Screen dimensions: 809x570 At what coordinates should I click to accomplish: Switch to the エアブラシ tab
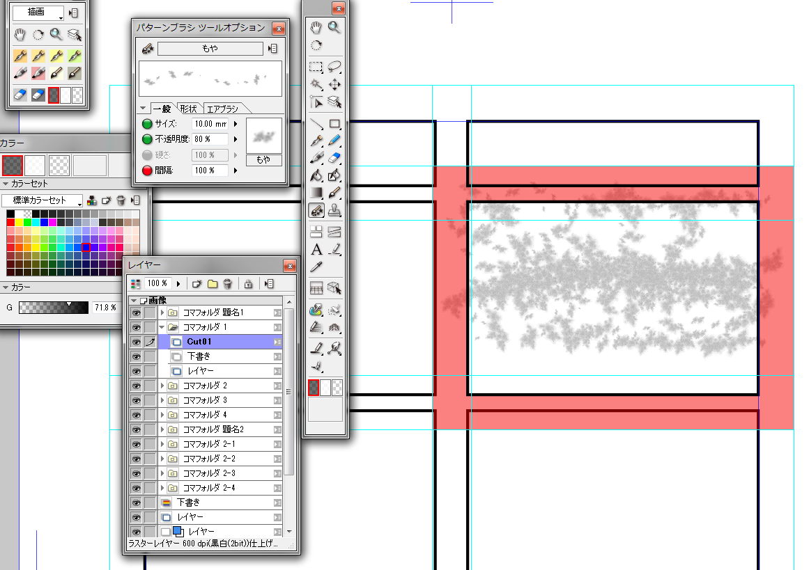coord(223,109)
